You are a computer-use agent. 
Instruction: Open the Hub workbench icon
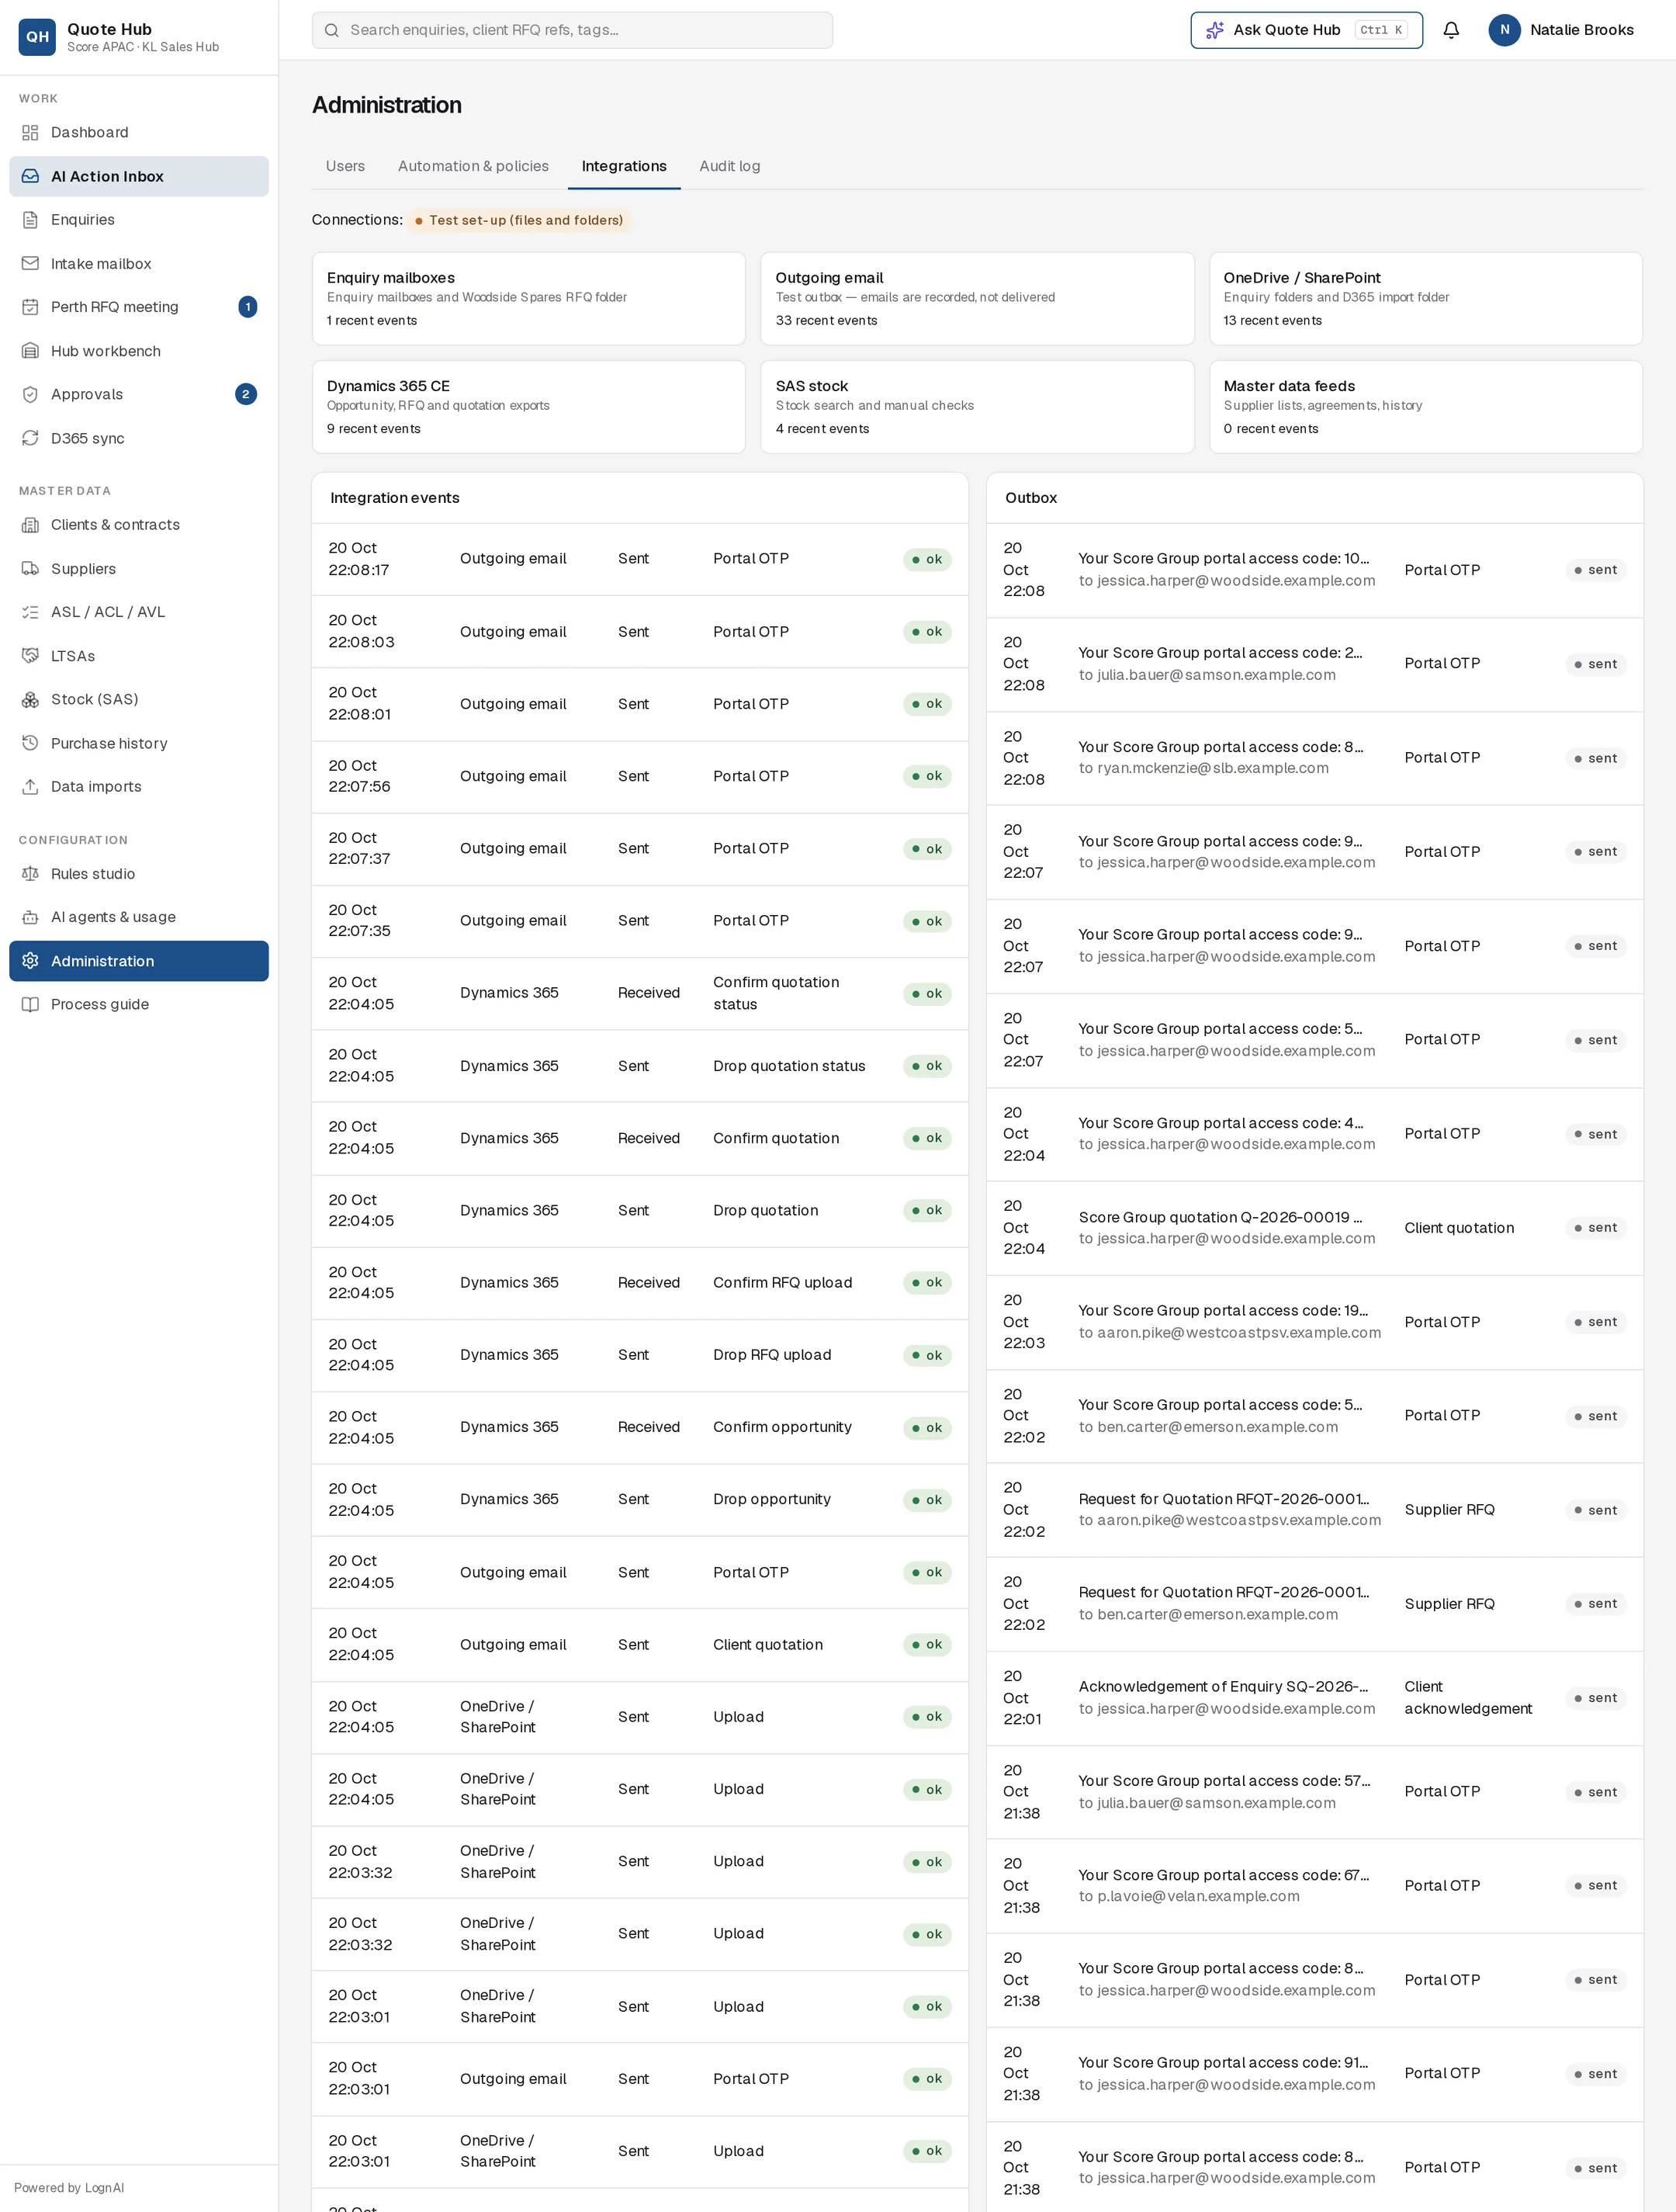pyautogui.click(x=30, y=351)
